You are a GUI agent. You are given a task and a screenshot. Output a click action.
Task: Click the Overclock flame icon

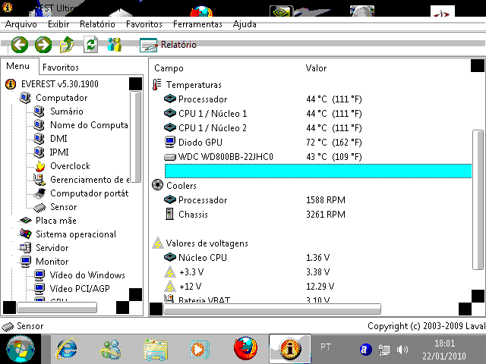point(39,166)
